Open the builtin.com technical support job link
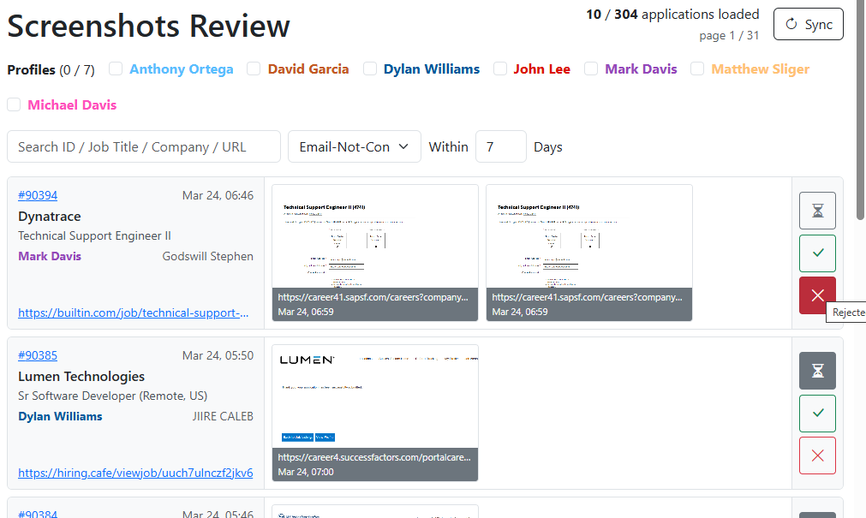The image size is (866, 518). (134, 313)
